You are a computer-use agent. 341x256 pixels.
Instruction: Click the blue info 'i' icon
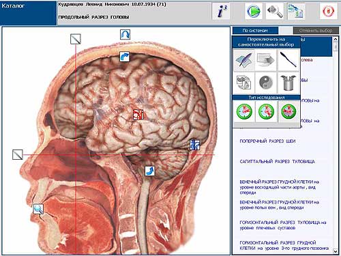[220, 11]
